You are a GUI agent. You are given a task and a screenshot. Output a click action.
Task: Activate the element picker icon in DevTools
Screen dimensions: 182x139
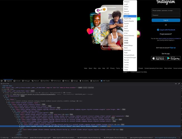(x=2, y=81)
